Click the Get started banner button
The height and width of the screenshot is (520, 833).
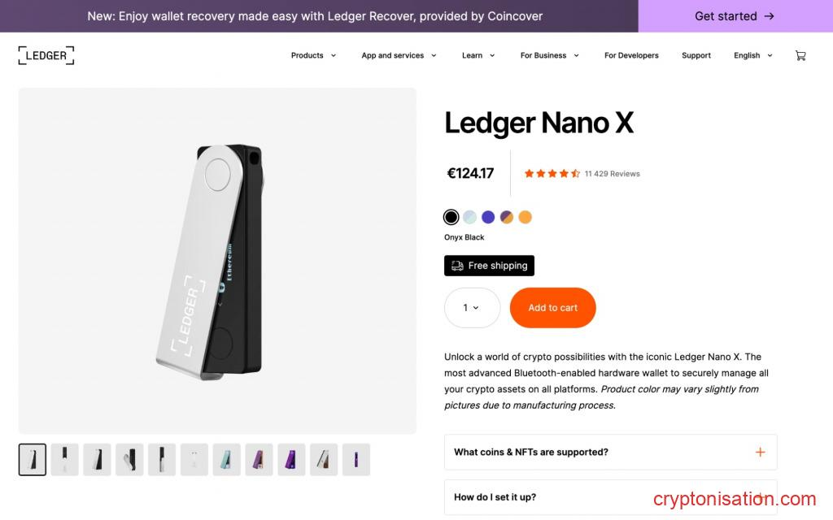pos(735,16)
